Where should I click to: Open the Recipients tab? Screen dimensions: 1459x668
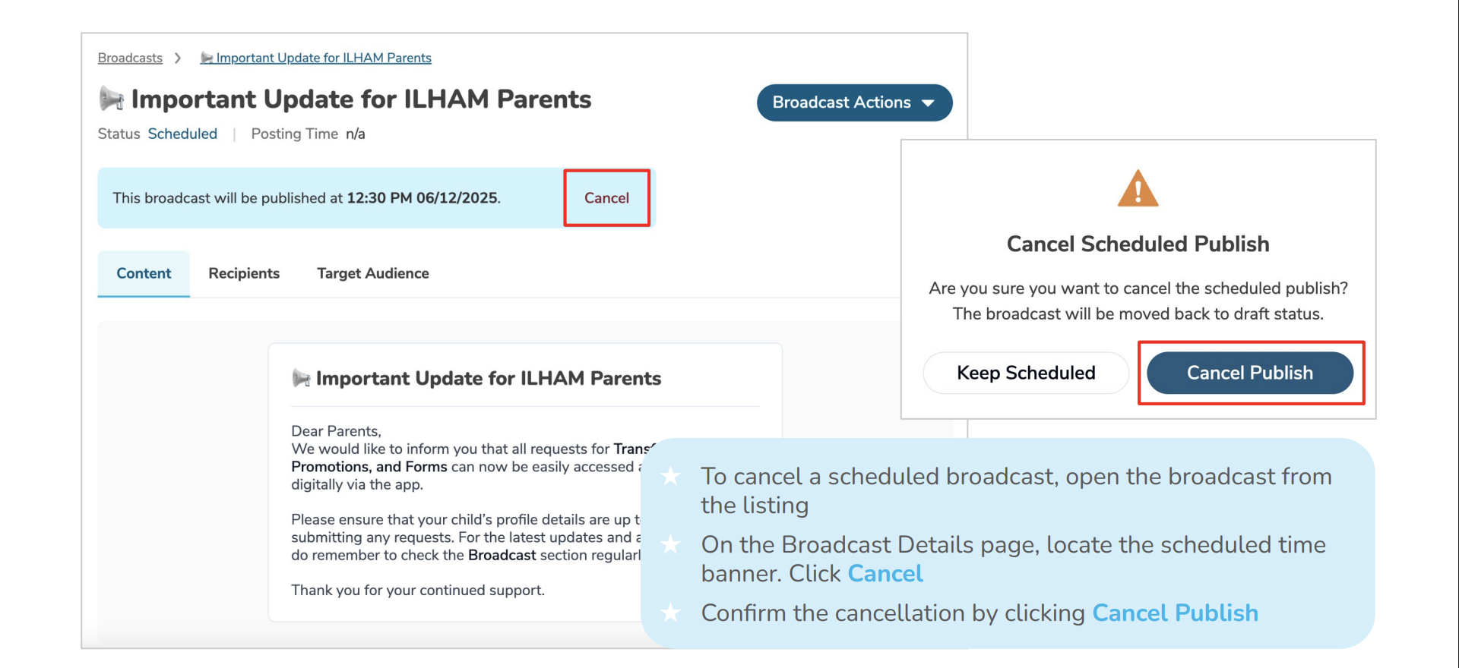[x=244, y=273]
